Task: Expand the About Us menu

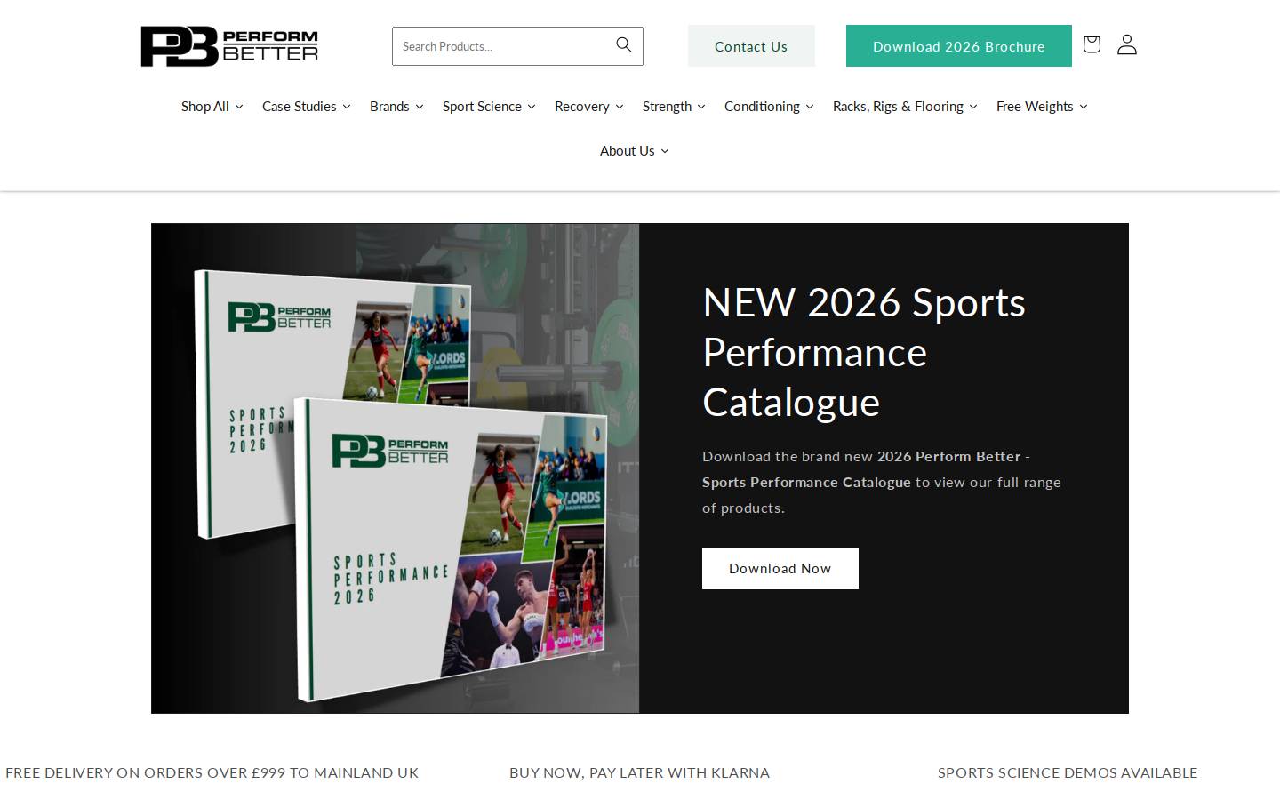Action: [634, 151]
